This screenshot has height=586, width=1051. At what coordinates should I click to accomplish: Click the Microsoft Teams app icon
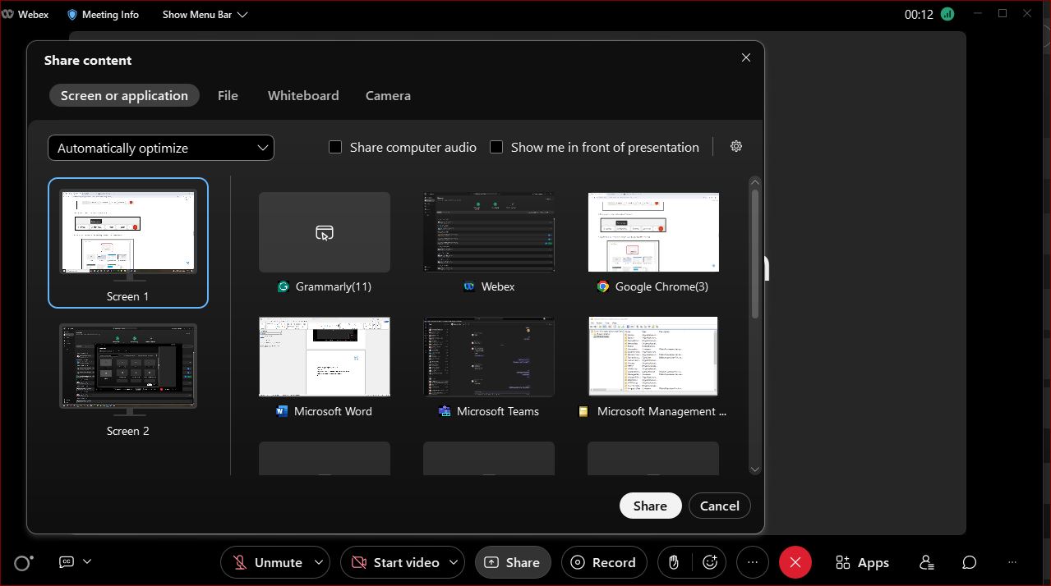pos(445,411)
